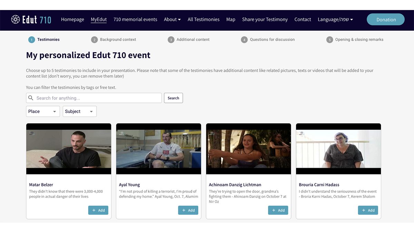Click 'You can filter the testimonies' hint text
Screen dimensions: 414x233
pyautogui.click(x=71, y=88)
